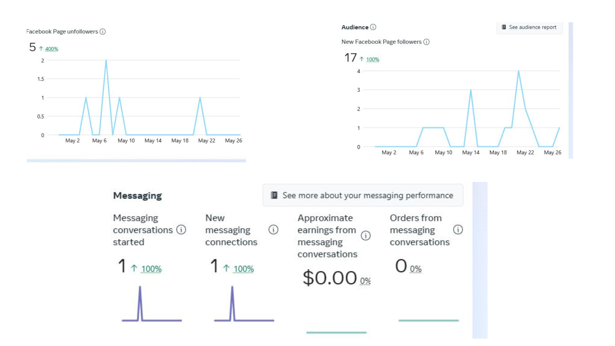Click info icon for New messaging connections
615x346 pixels.
tap(273, 230)
